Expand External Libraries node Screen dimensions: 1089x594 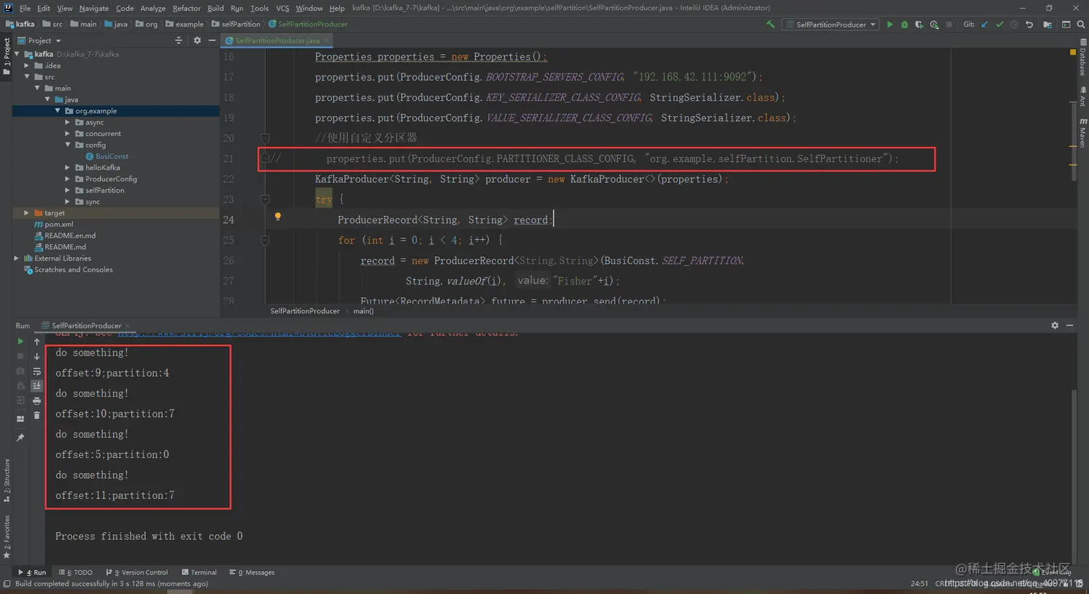pyautogui.click(x=17, y=258)
